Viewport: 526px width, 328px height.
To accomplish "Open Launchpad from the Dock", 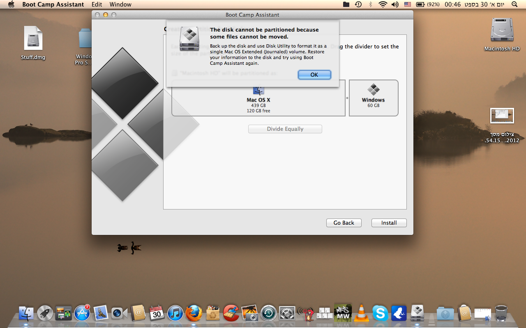I will click(45, 314).
